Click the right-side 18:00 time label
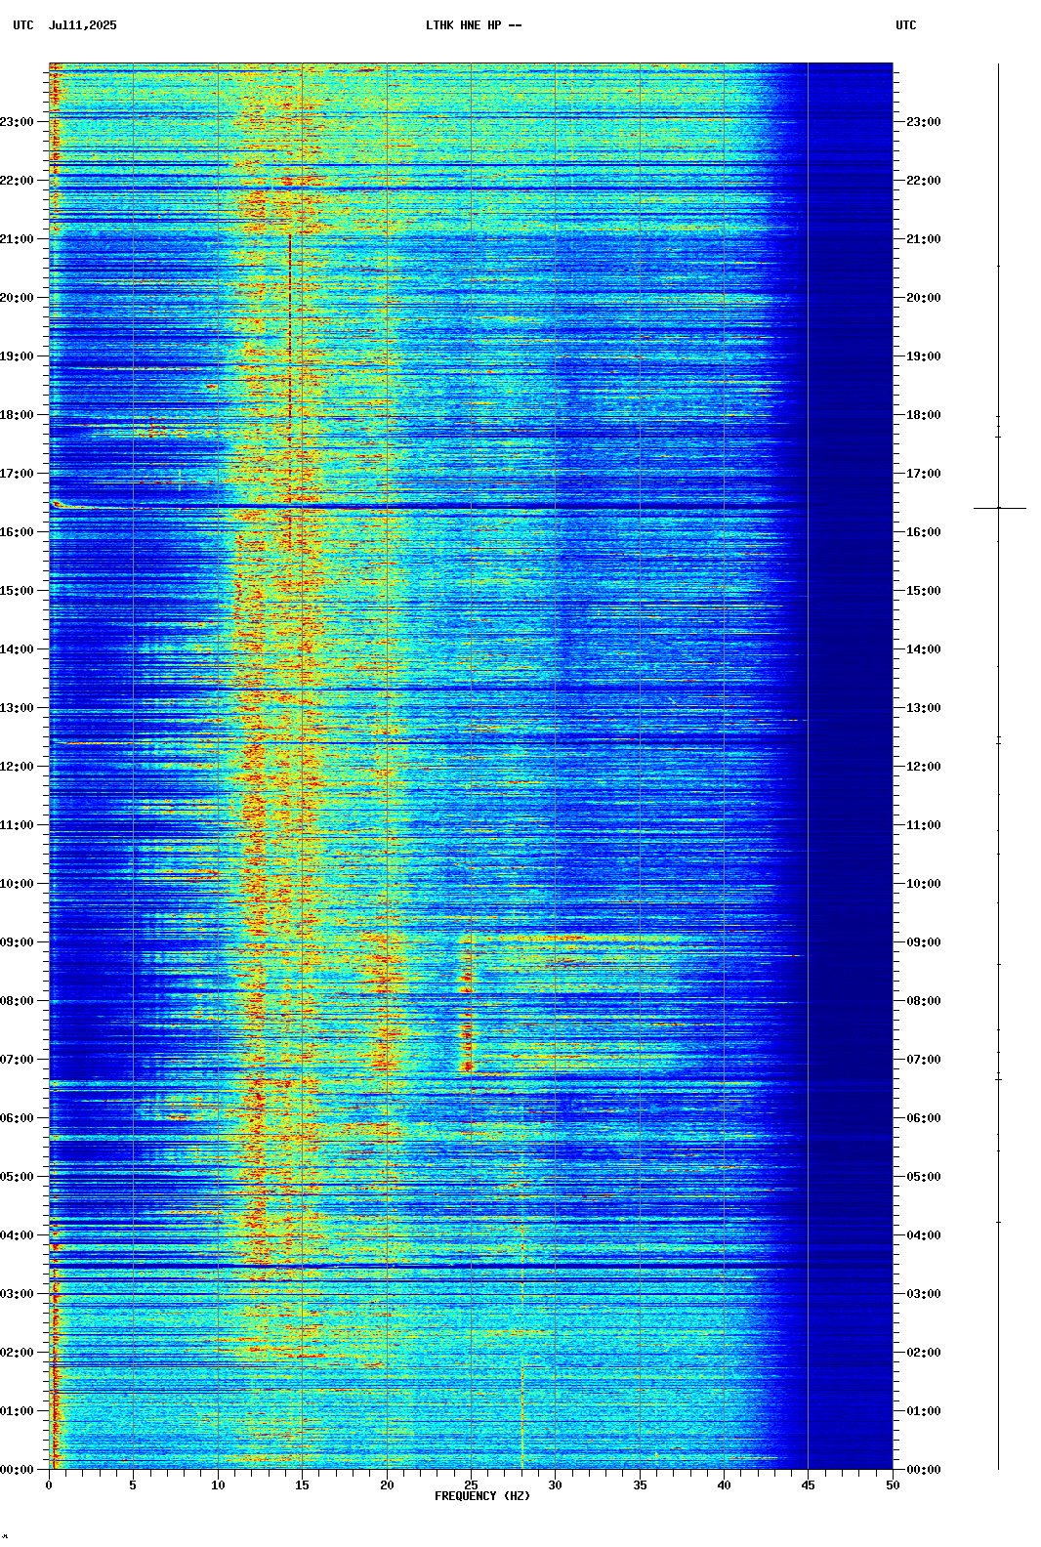The width and height of the screenshot is (1041, 1547). 924,415
